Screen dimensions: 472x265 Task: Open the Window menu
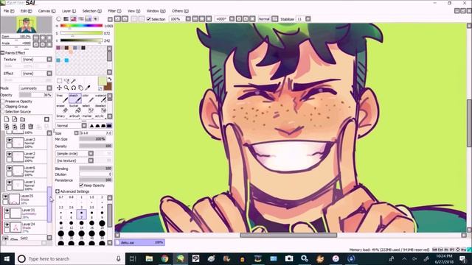tap(156, 11)
